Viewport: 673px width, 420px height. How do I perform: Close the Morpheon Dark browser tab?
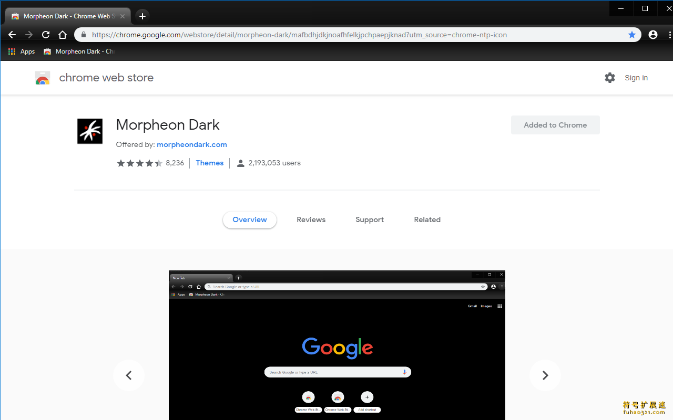click(123, 16)
